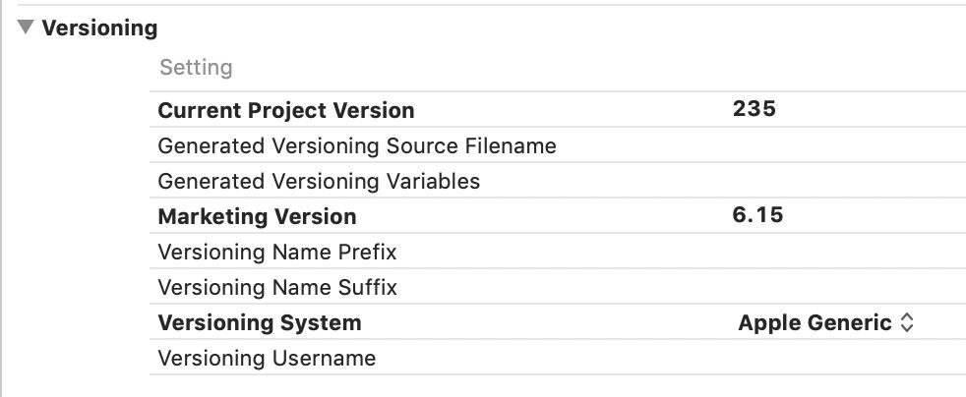Select the Current Project Version setting row
The width and height of the screenshot is (966, 397).
tap(286, 110)
